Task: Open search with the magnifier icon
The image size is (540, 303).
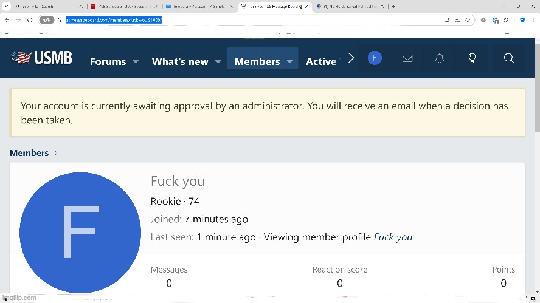Action: point(509,58)
